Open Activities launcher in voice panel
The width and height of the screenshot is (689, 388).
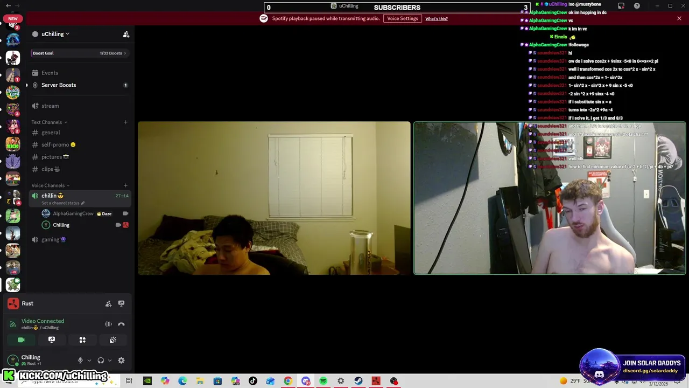tap(82, 340)
